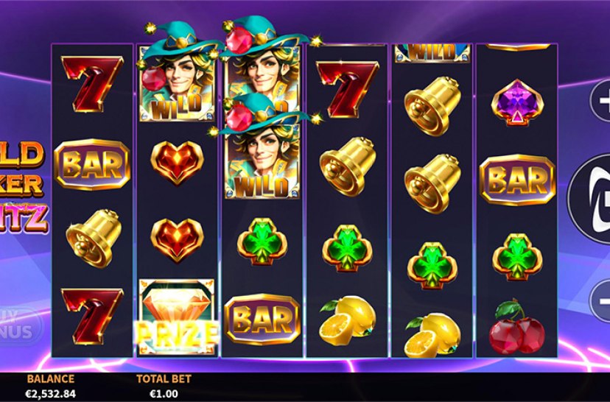Click the Balance amount €2,532.84

click(51, 393)
